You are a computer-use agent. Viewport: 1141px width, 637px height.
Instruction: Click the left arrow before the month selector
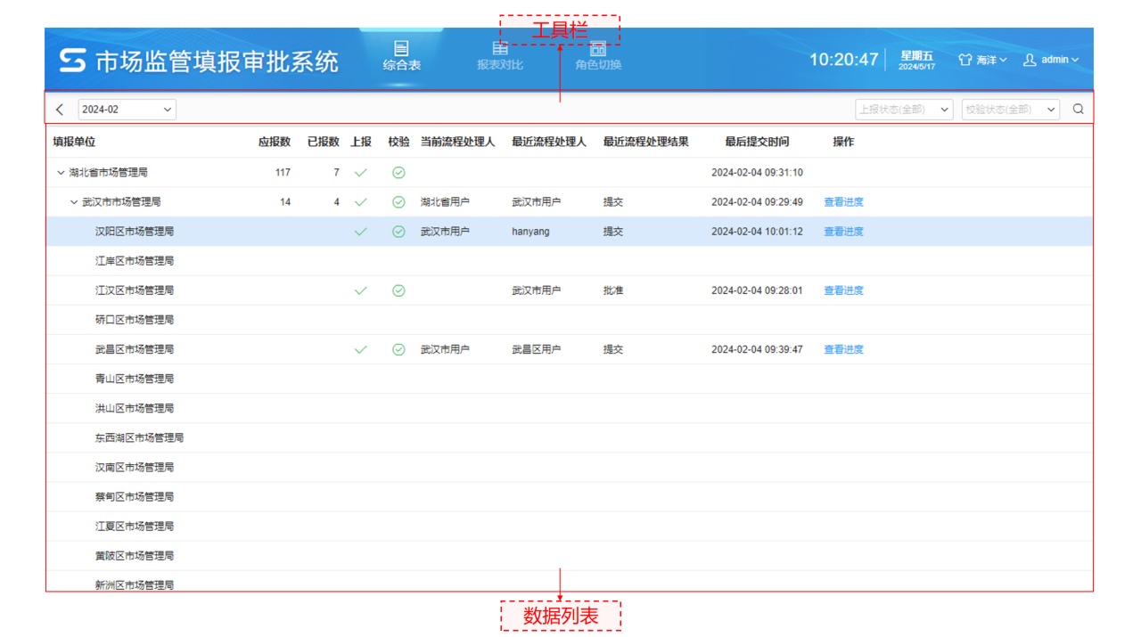coord(59,108)
